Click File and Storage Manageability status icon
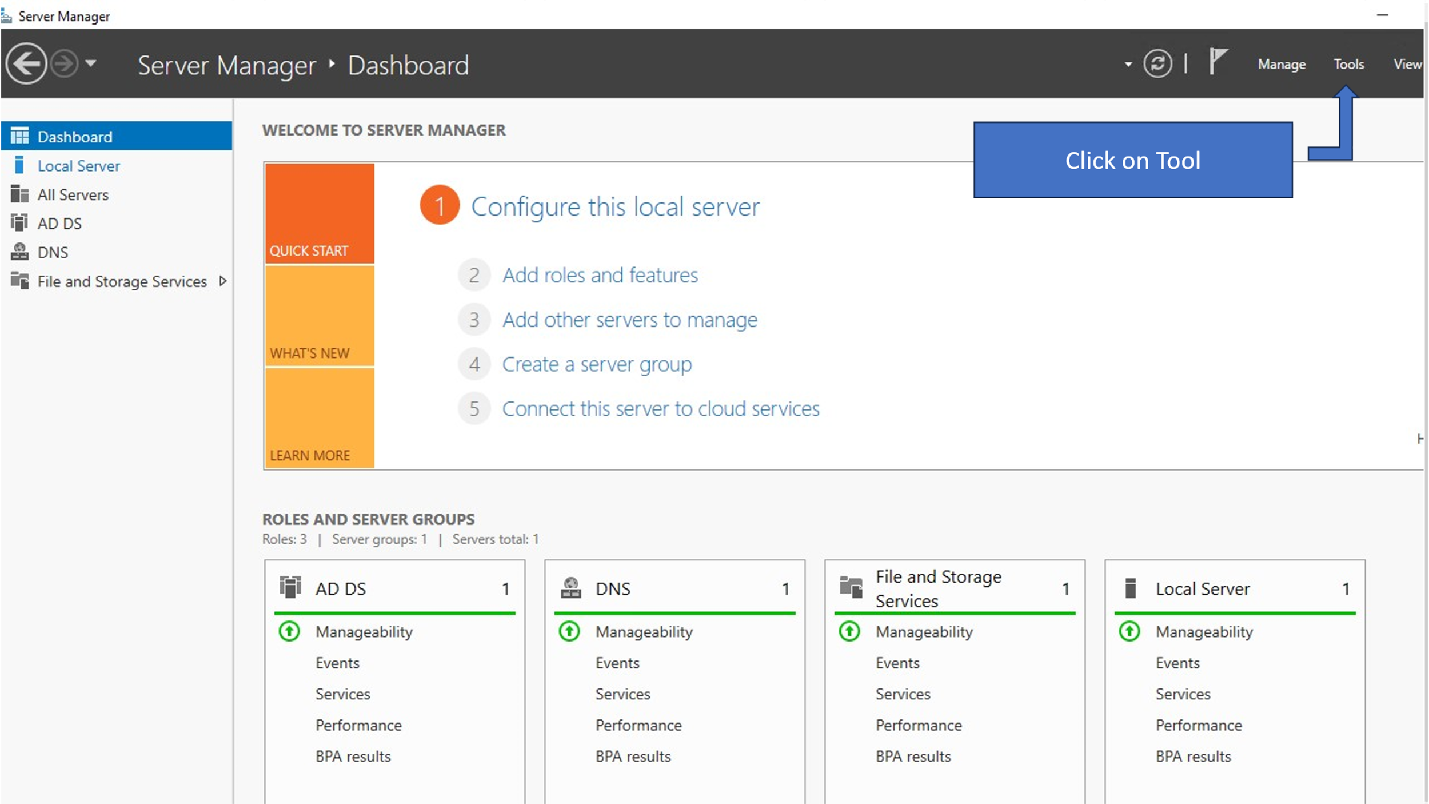The image size is (1429, 804). pos(849,632)
